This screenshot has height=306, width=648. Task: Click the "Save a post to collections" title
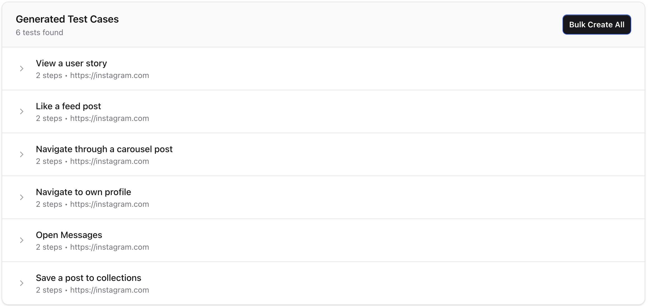click(x=88, y=278)
